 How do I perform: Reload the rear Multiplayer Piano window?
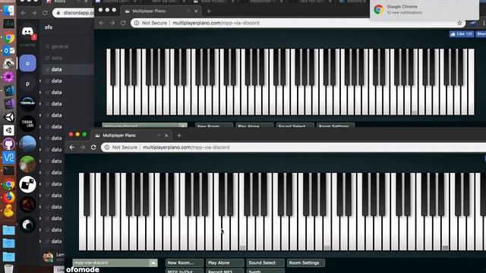(x=123, y=23)
